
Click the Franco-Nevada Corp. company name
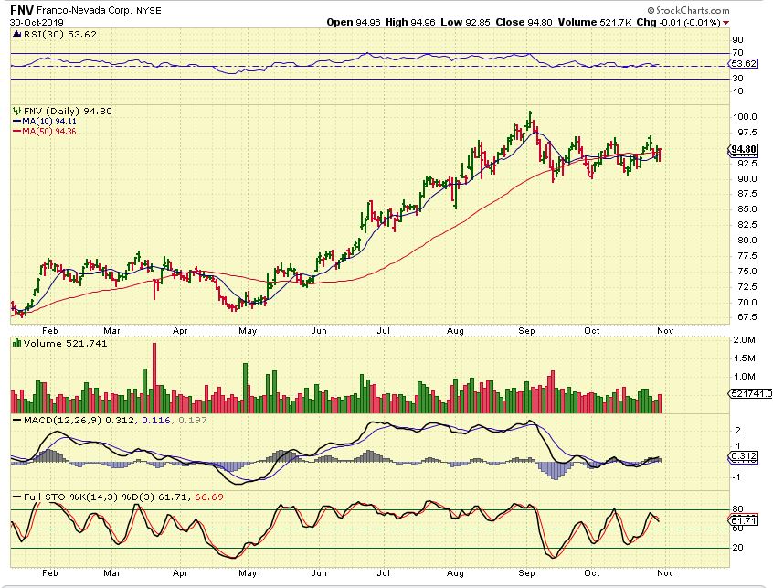pyautogui.click(x=84, y=10)
